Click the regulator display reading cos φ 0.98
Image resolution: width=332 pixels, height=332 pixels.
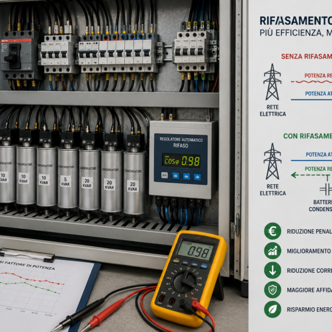tap(181, 161)
